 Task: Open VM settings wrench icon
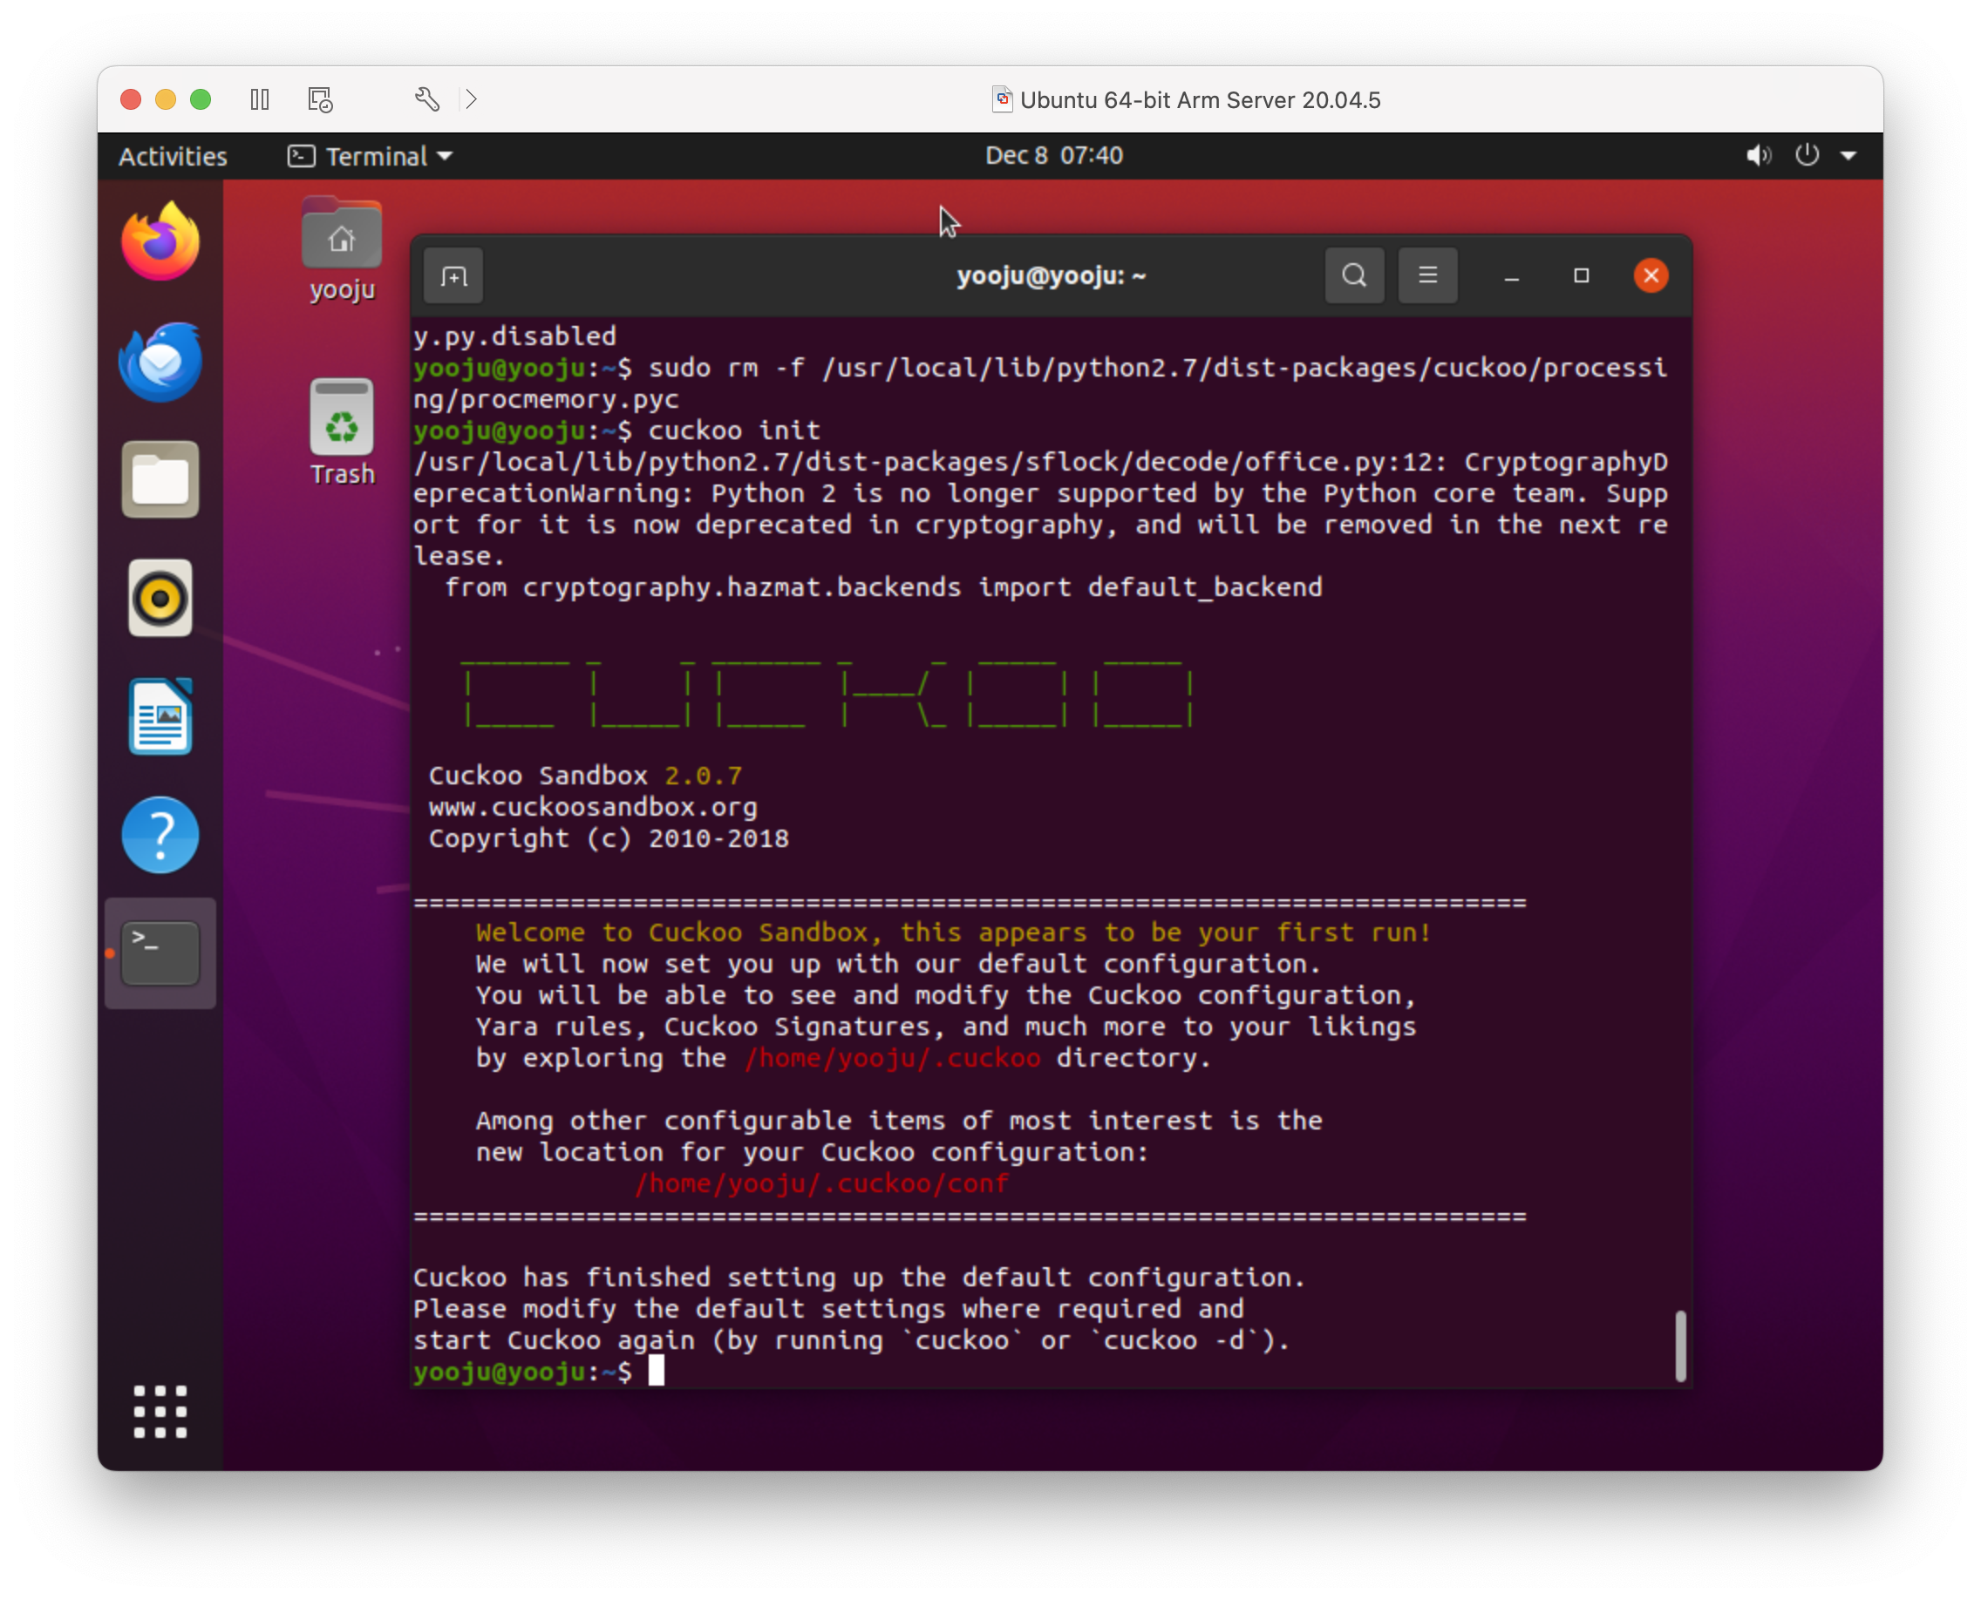coord(426,99)
